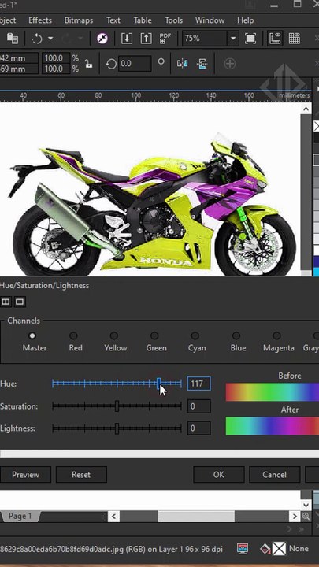
Task: Click the rotation angle field showing 0.0
Action: tap(135, 64)
